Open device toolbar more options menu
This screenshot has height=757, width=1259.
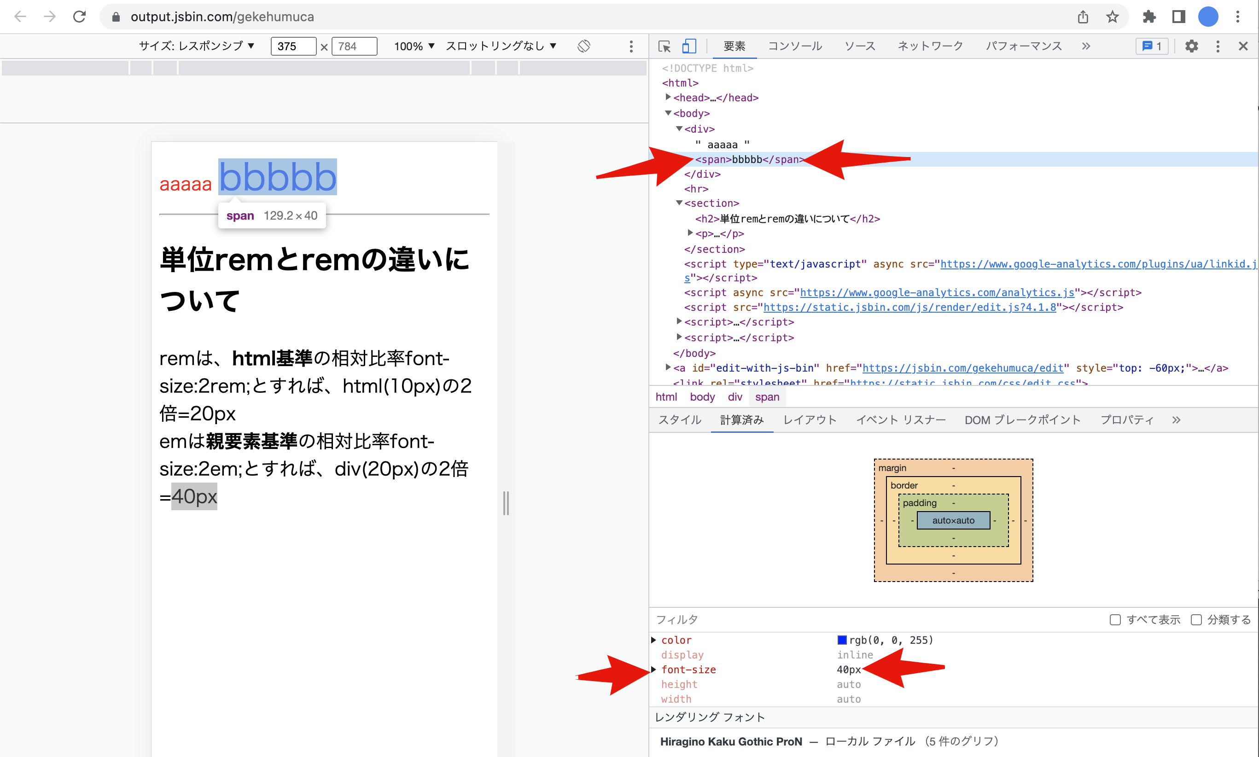[631, 47]
